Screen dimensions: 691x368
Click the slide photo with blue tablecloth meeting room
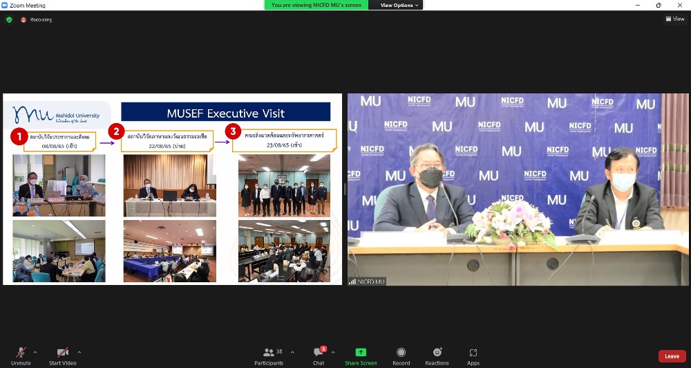point(170,251)
